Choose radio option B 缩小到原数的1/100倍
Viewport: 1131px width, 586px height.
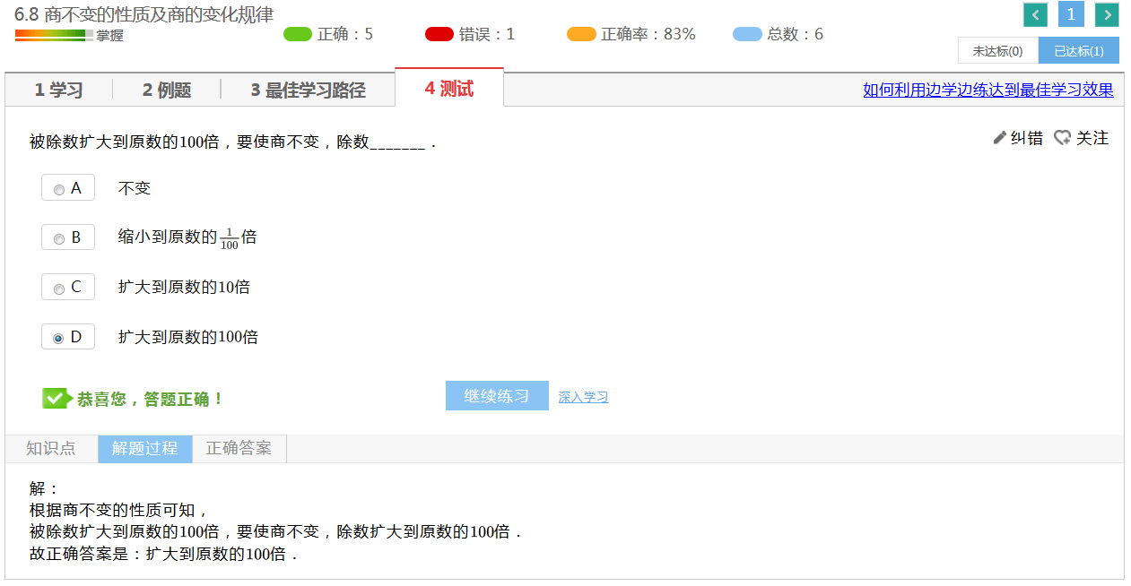(59, 239)
